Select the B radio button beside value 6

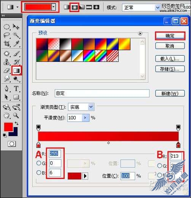39,172
